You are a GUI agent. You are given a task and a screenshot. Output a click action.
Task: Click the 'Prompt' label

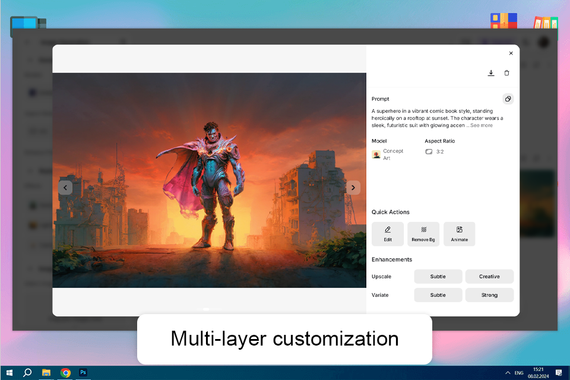tap(380, 99)
